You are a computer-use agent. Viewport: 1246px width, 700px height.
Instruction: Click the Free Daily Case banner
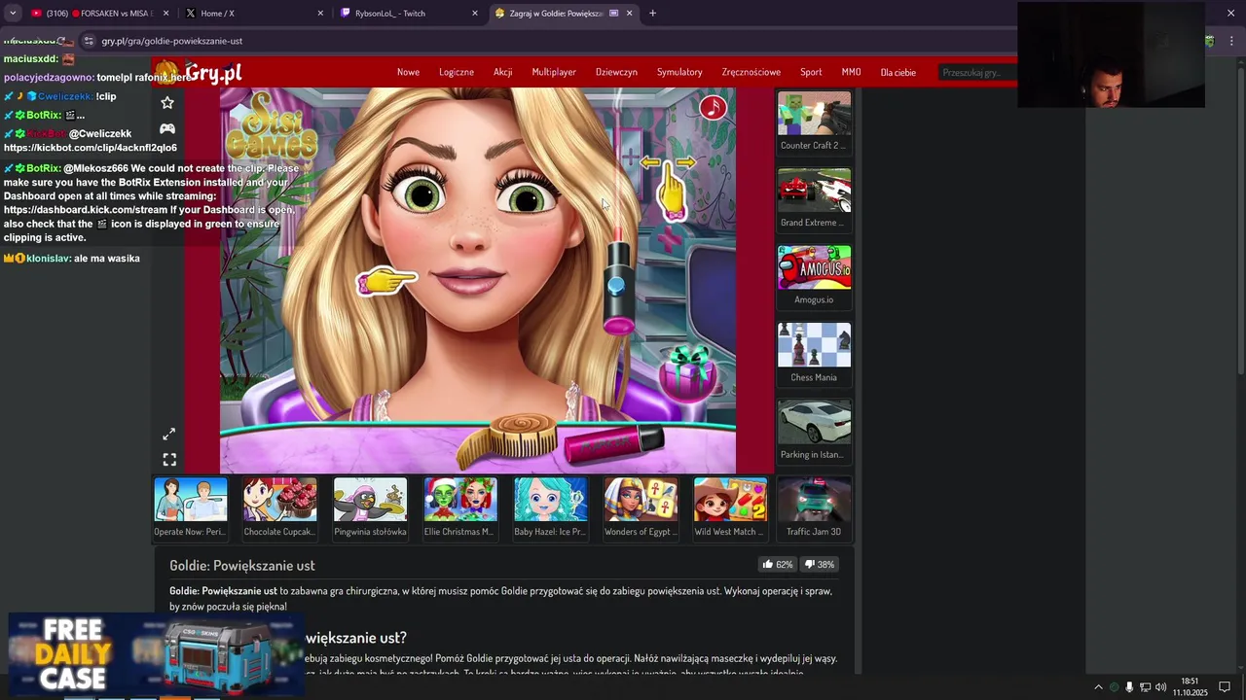(x=156, y=655)
